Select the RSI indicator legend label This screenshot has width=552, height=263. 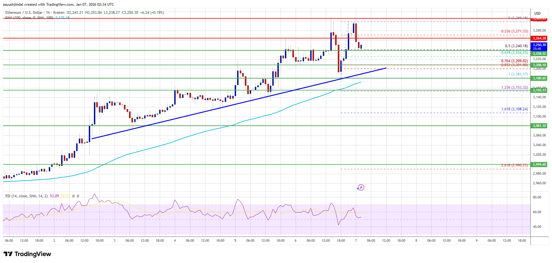pyautogui.click(x=26, y=196)
